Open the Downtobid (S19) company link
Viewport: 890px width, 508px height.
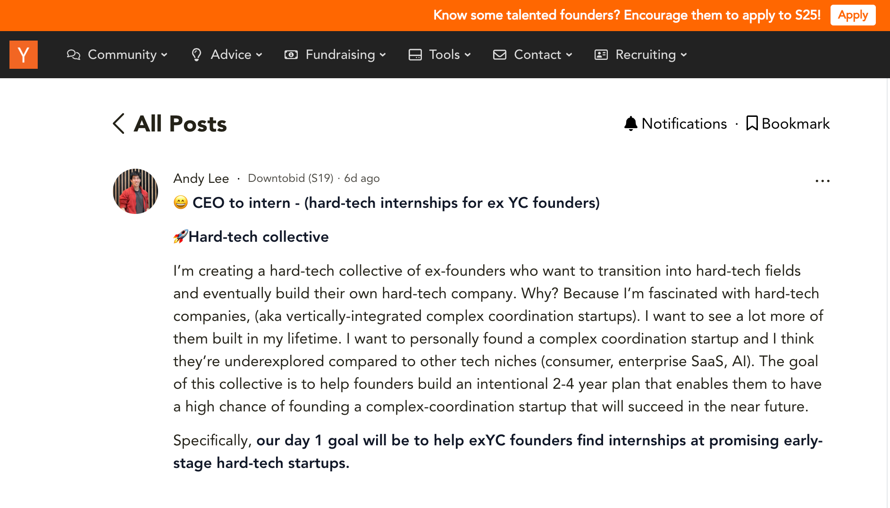point(291,178)
